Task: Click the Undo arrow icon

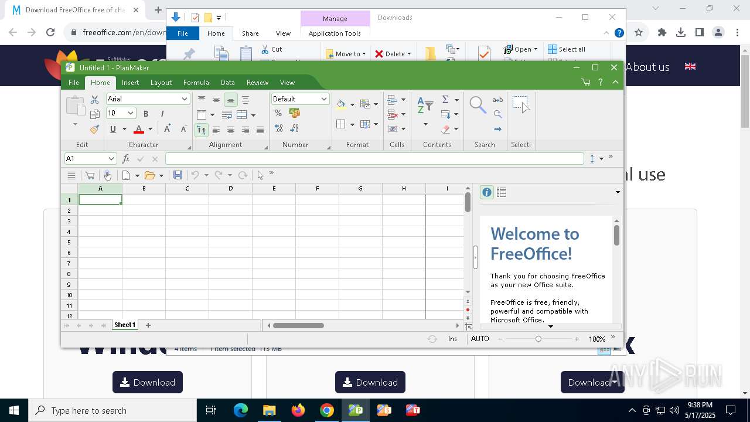Action: [195, 175]
